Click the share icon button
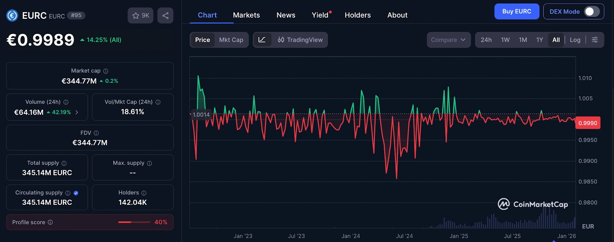Image resolution: width=614 pixels, height=242 pixels. click(x=165, y=15)
